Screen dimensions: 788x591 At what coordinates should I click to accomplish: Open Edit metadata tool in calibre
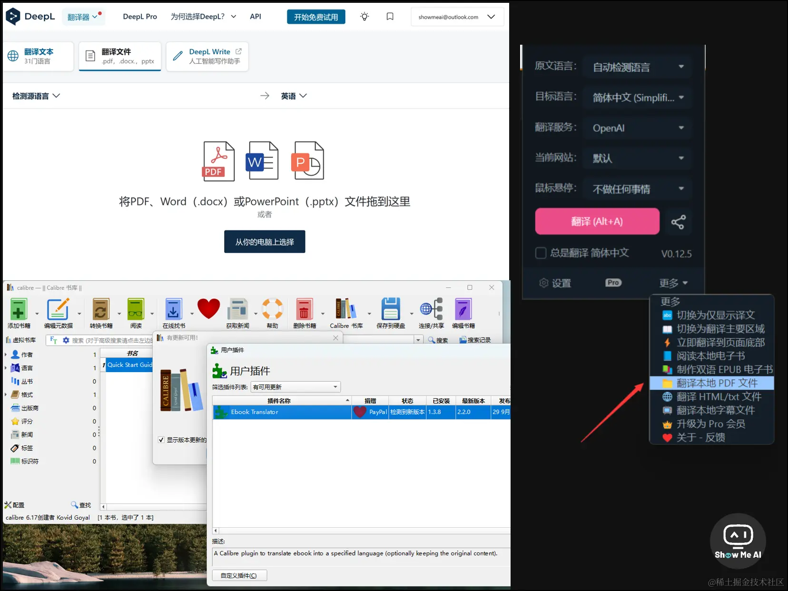pyautogui.click(x=58, y=310)
